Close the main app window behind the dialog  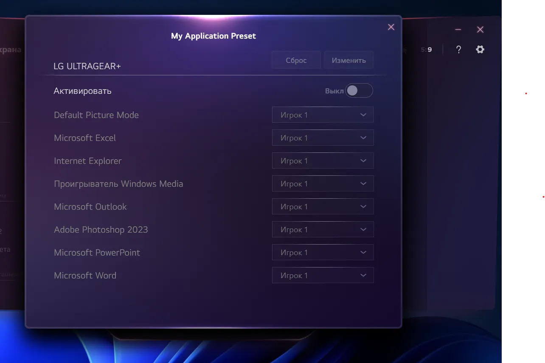point(480,30)
